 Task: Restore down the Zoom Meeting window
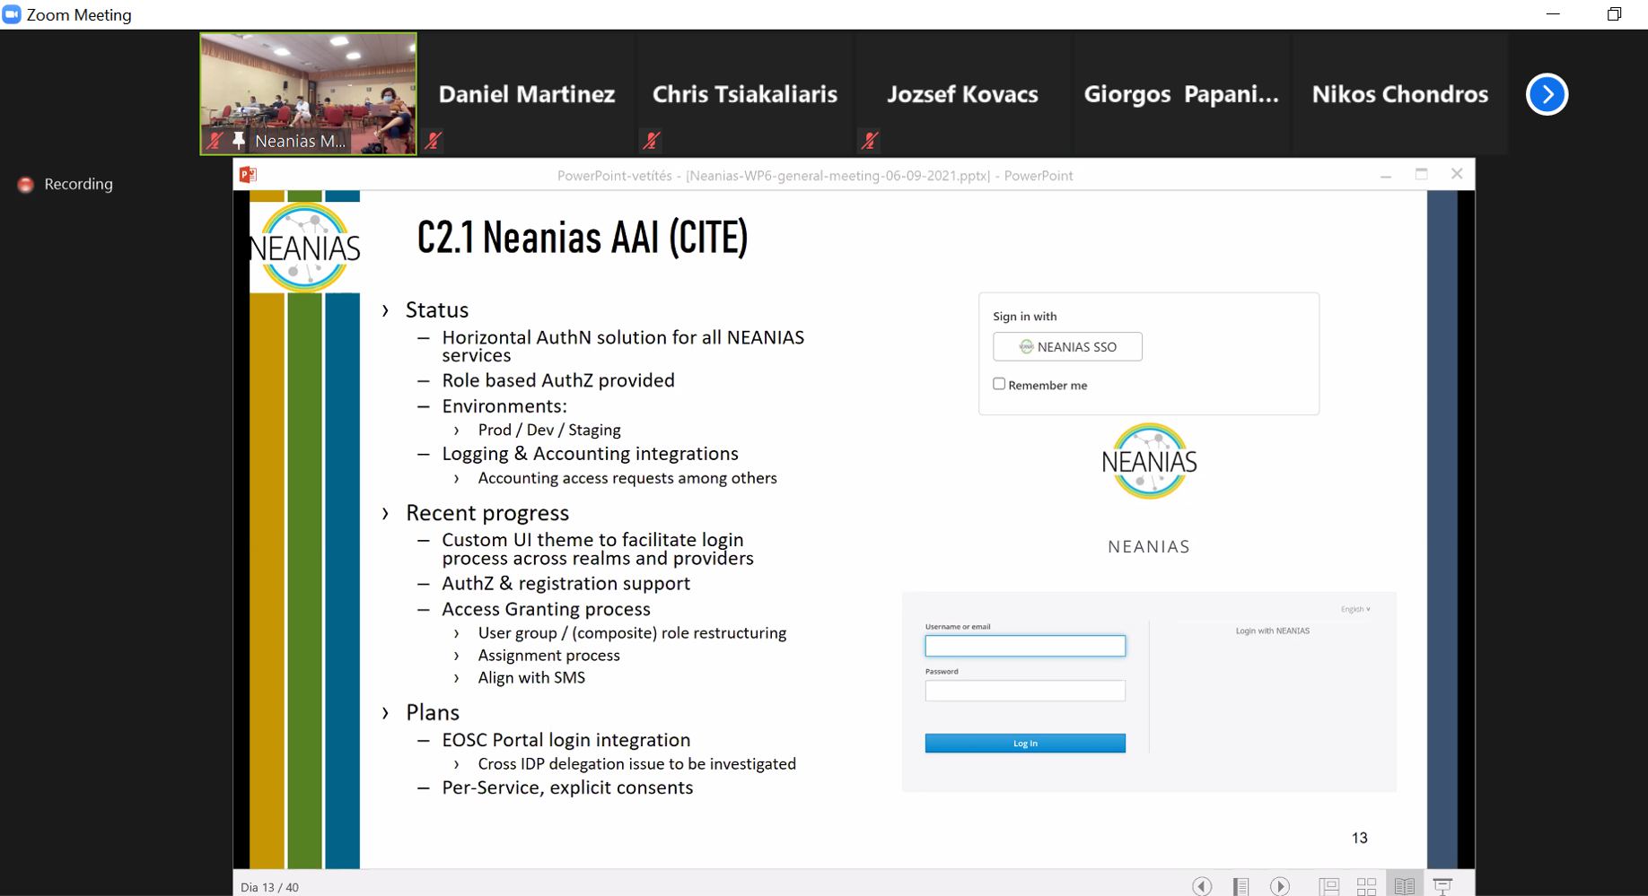[1614, 14]
